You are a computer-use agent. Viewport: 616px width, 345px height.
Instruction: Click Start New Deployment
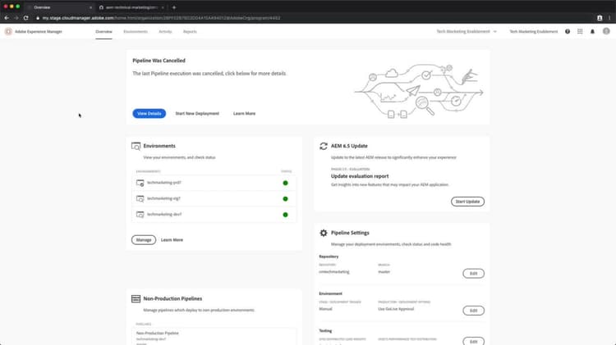(x=197, y=113)
